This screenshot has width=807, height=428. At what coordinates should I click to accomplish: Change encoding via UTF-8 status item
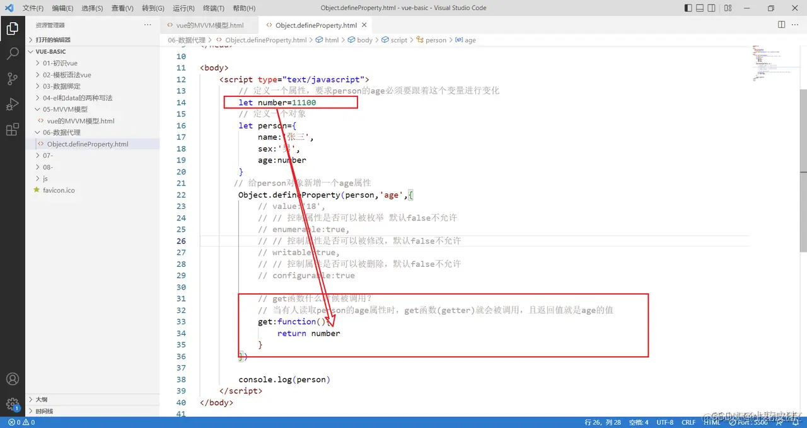pyautogui.click(x=665, y=422)
